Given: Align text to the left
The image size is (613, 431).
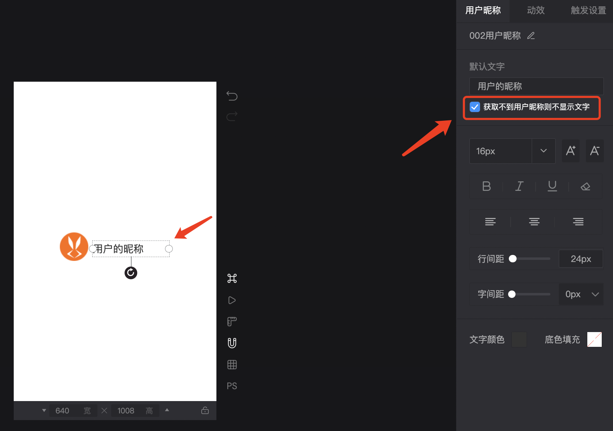Looking at the screenshot, I should pos(490,221).
